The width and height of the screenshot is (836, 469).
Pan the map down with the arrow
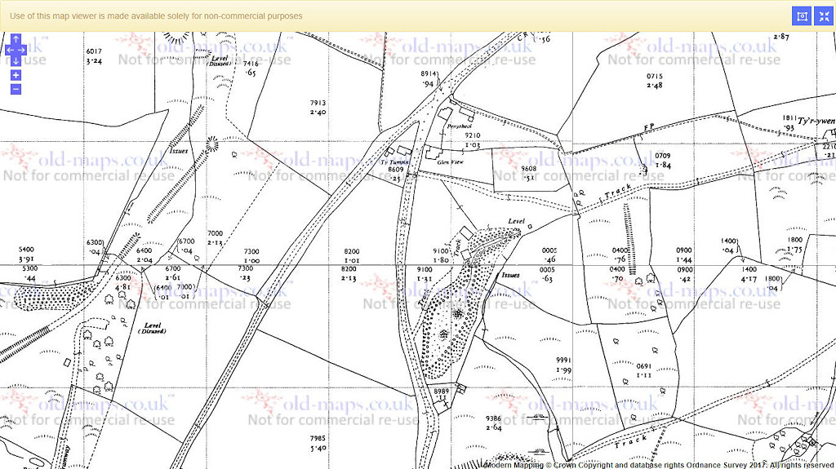coord(16,60)
